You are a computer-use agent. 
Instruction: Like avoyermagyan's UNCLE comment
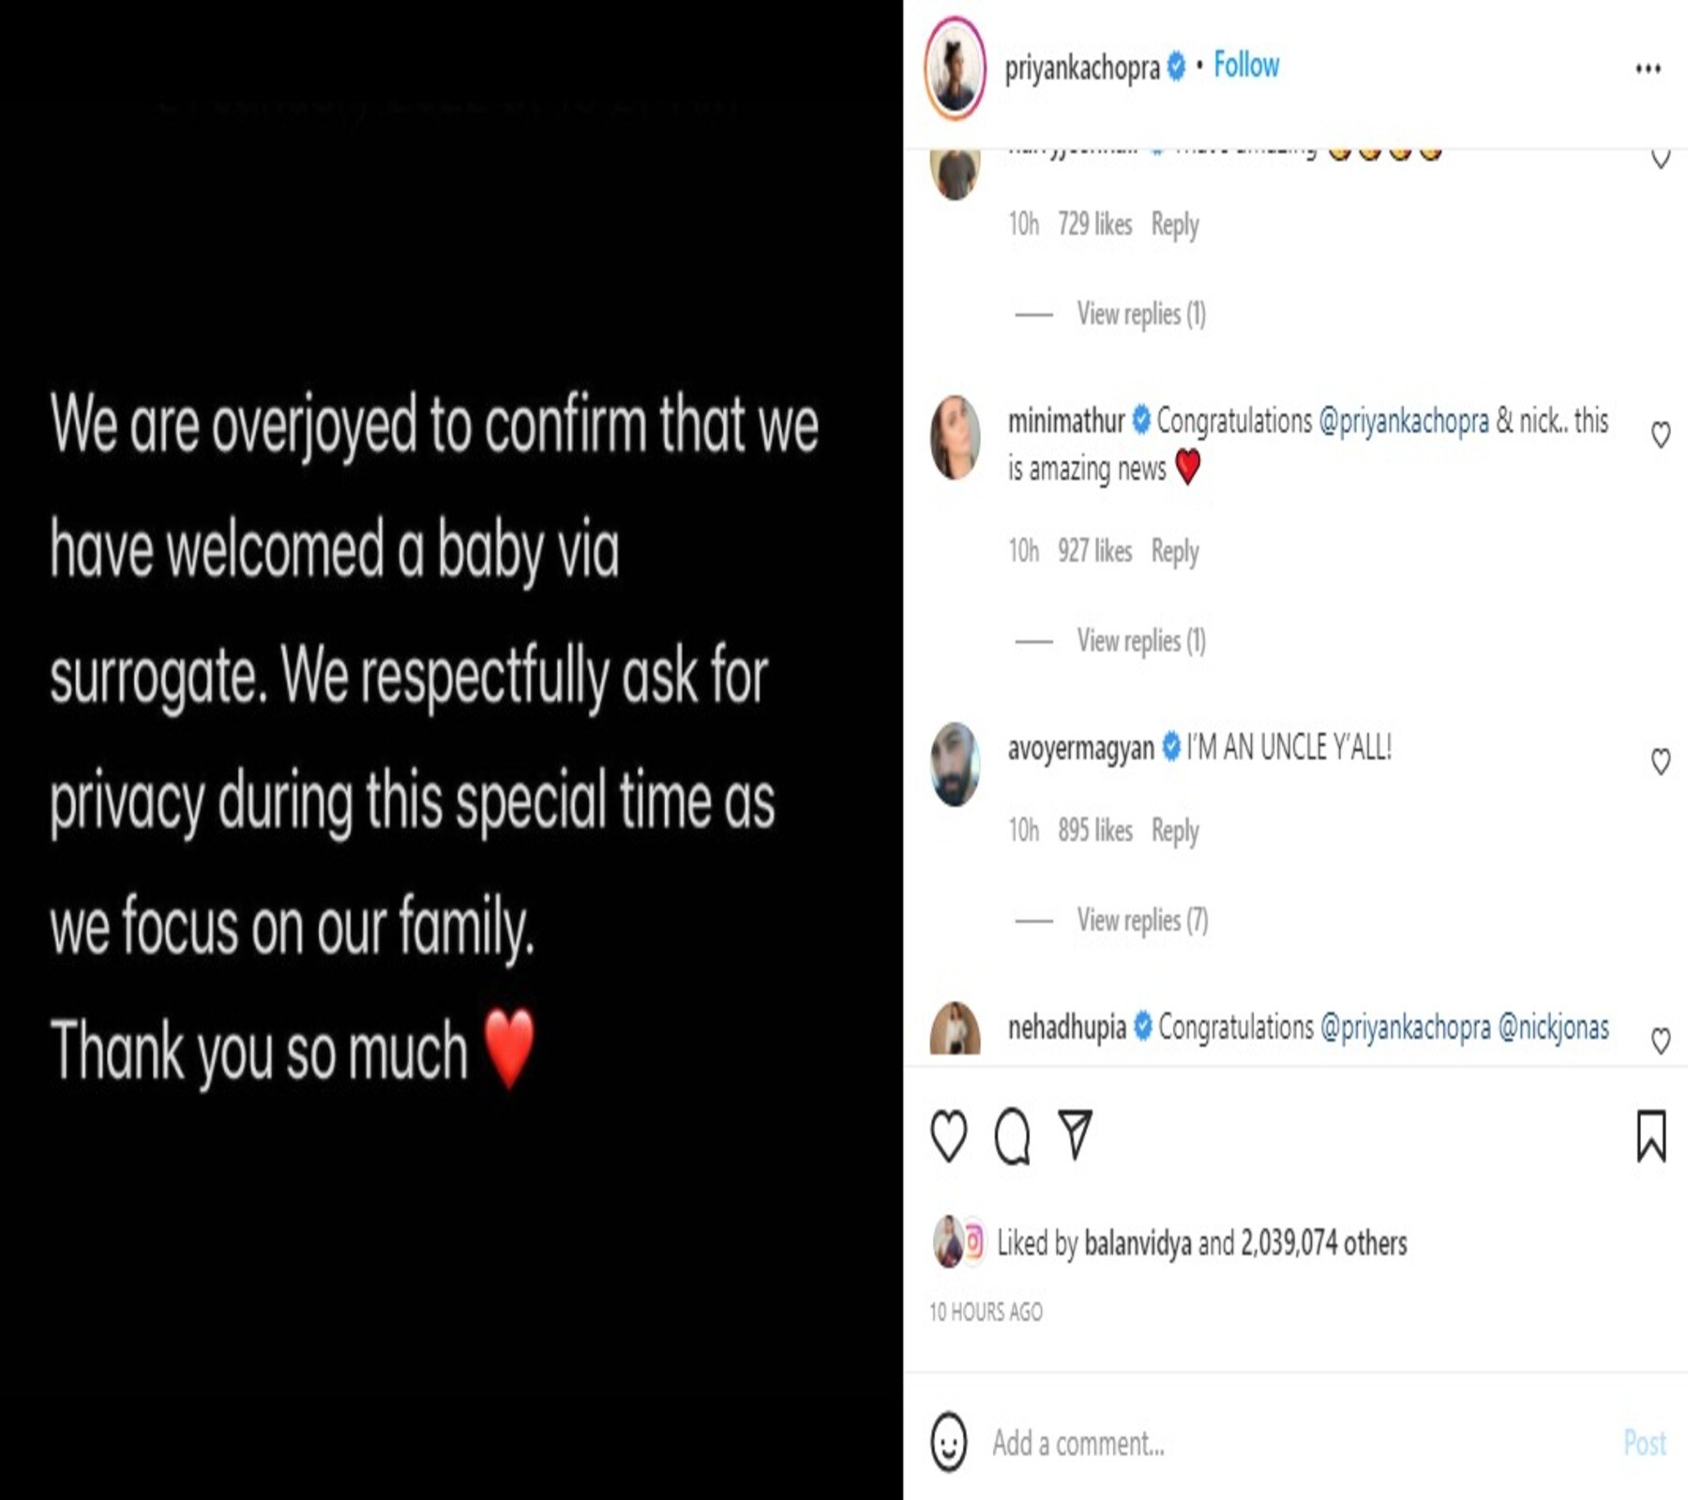[1660, 760]
